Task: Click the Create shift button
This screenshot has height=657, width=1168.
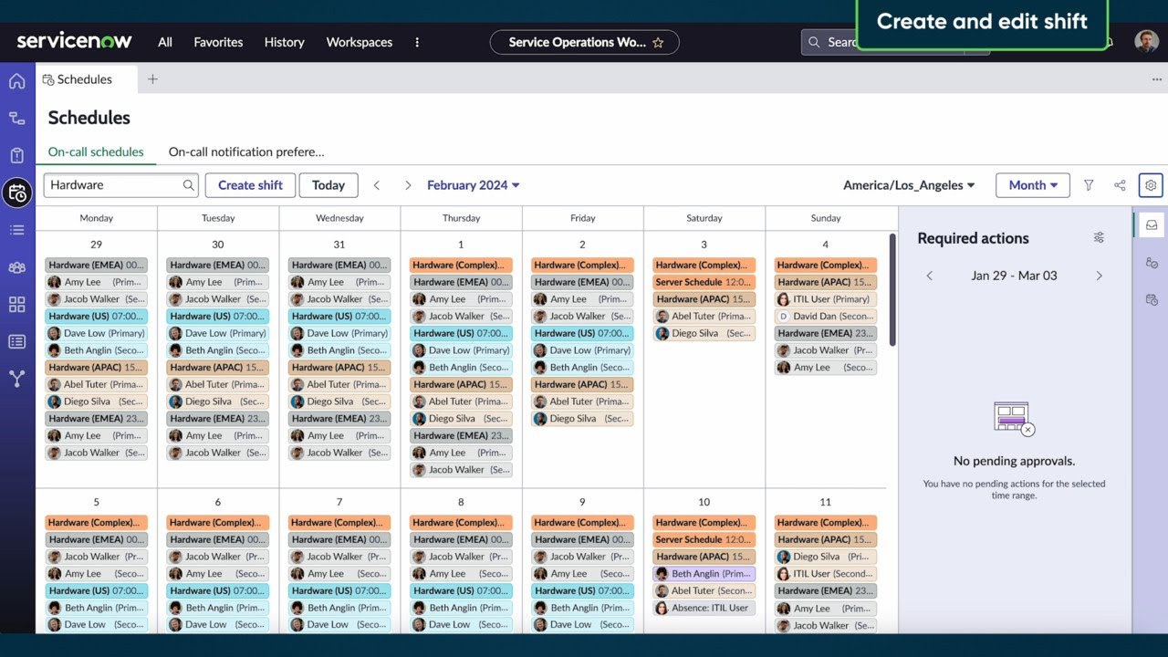Action: [x=249, y=184]
